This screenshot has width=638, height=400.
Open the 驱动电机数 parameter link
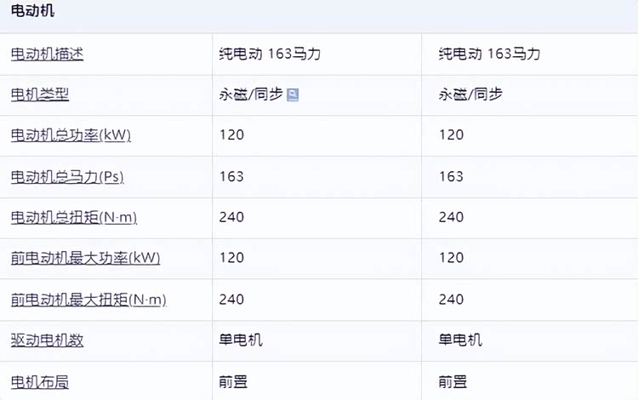click(x=47, y=340)
